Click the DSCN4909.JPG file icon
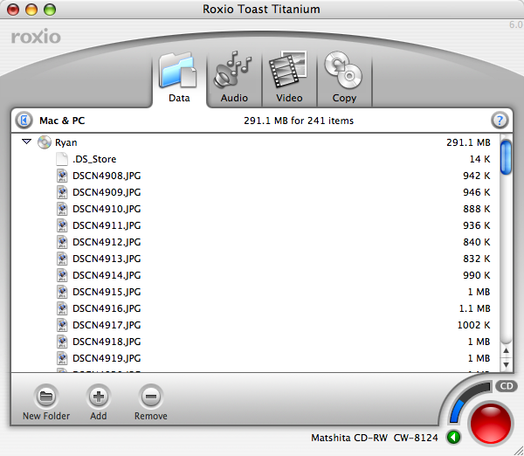Viewport: 524px width, 456px height. click(62, 192)
